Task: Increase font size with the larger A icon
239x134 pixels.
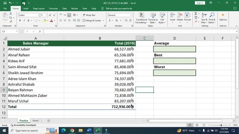Action: point(50,15)
